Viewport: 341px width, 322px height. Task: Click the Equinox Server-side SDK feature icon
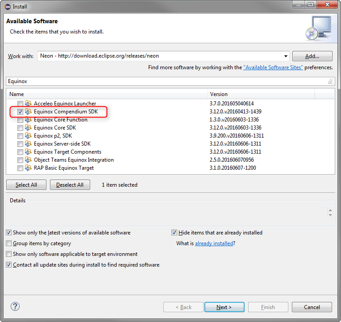click(28, 144)
